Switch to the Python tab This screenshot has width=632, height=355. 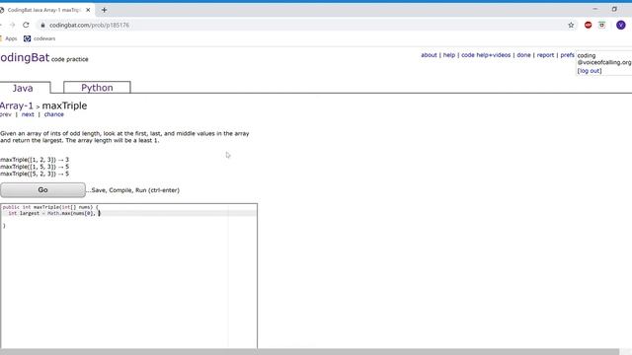click(x=97, y=88)
